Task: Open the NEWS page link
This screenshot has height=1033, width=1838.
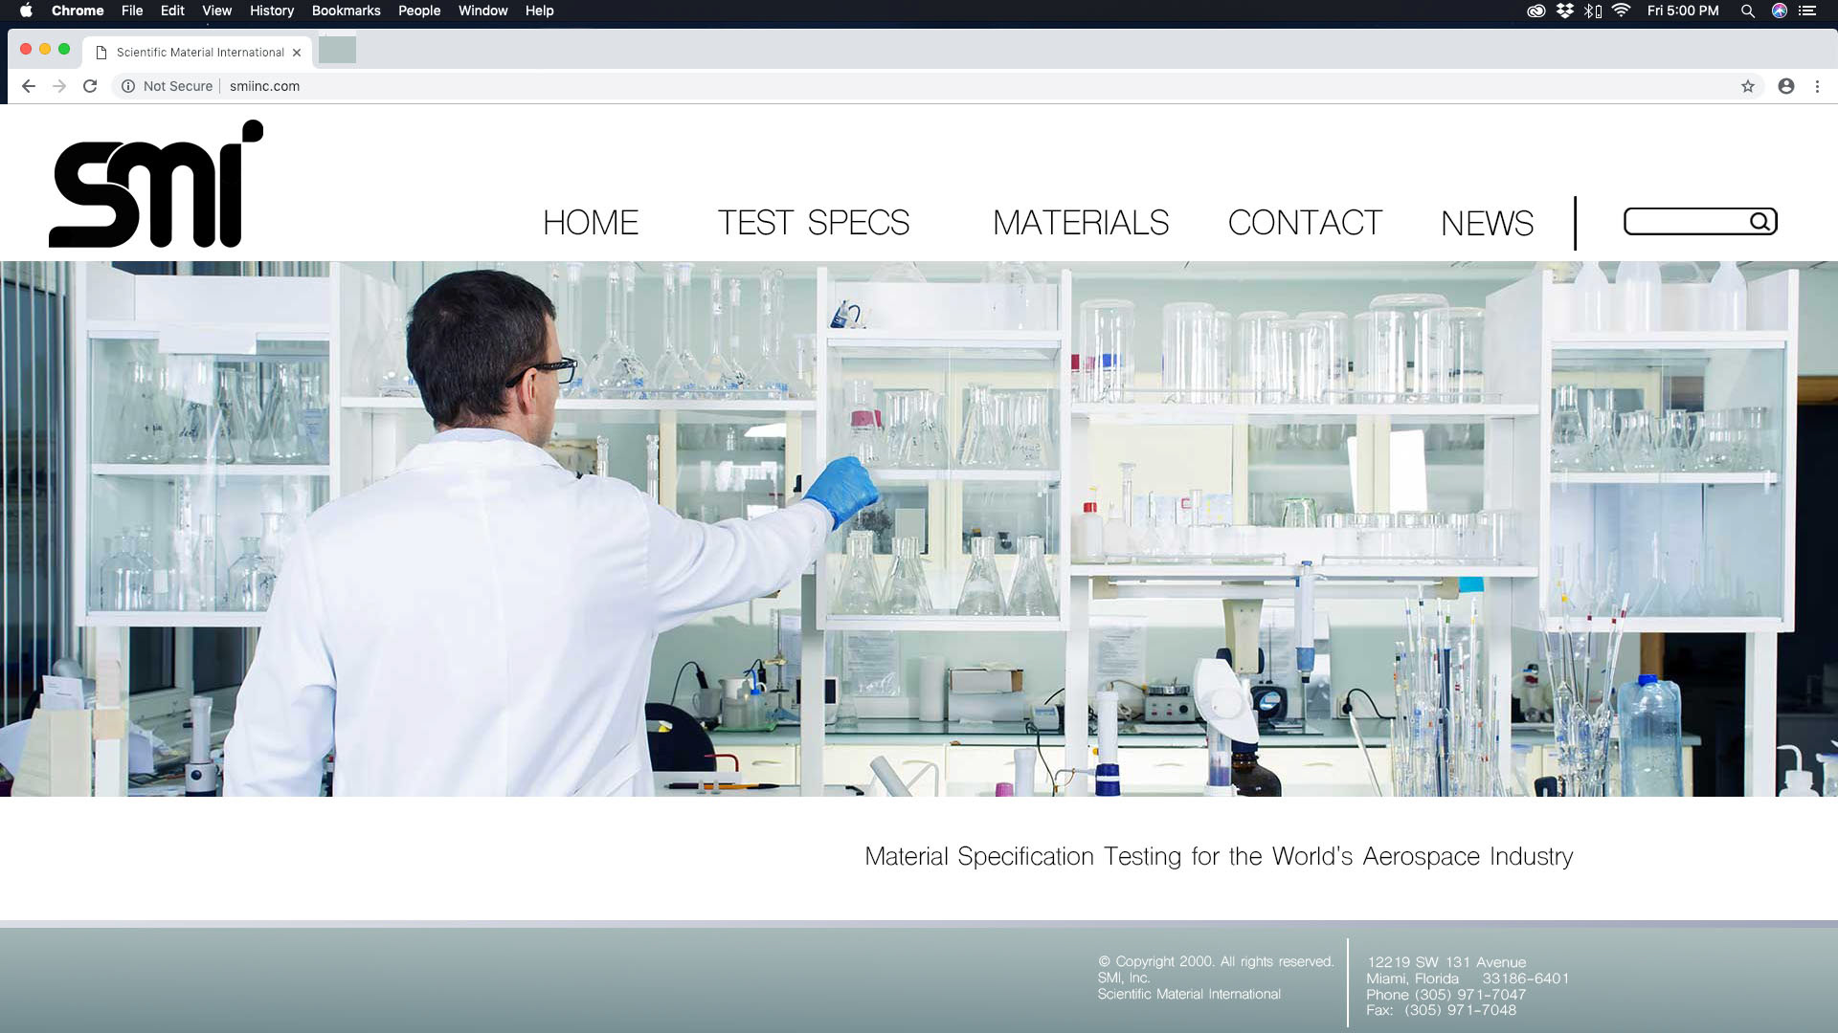Action: 1487,223
